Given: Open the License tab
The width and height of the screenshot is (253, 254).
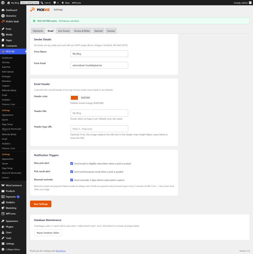Looking at the screenshot, I should coord(111,31).
